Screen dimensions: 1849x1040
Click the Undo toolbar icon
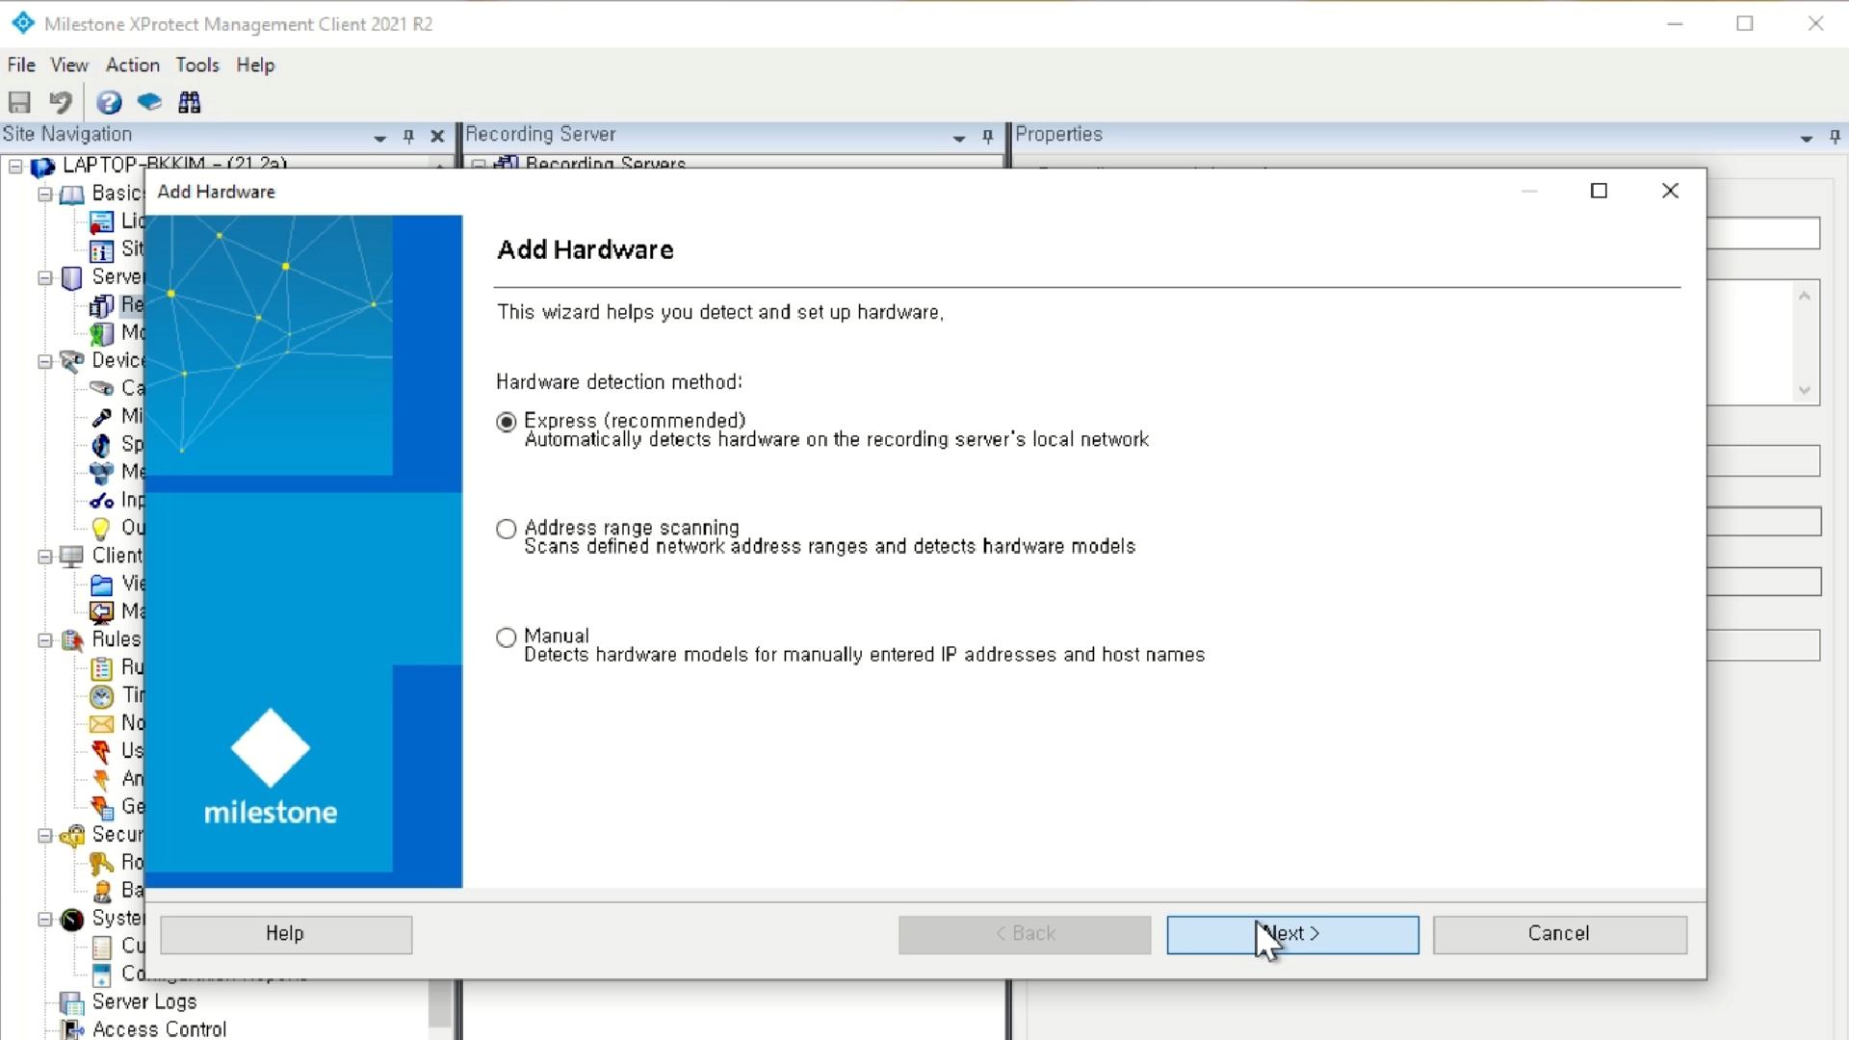click(x=61, y=102)
